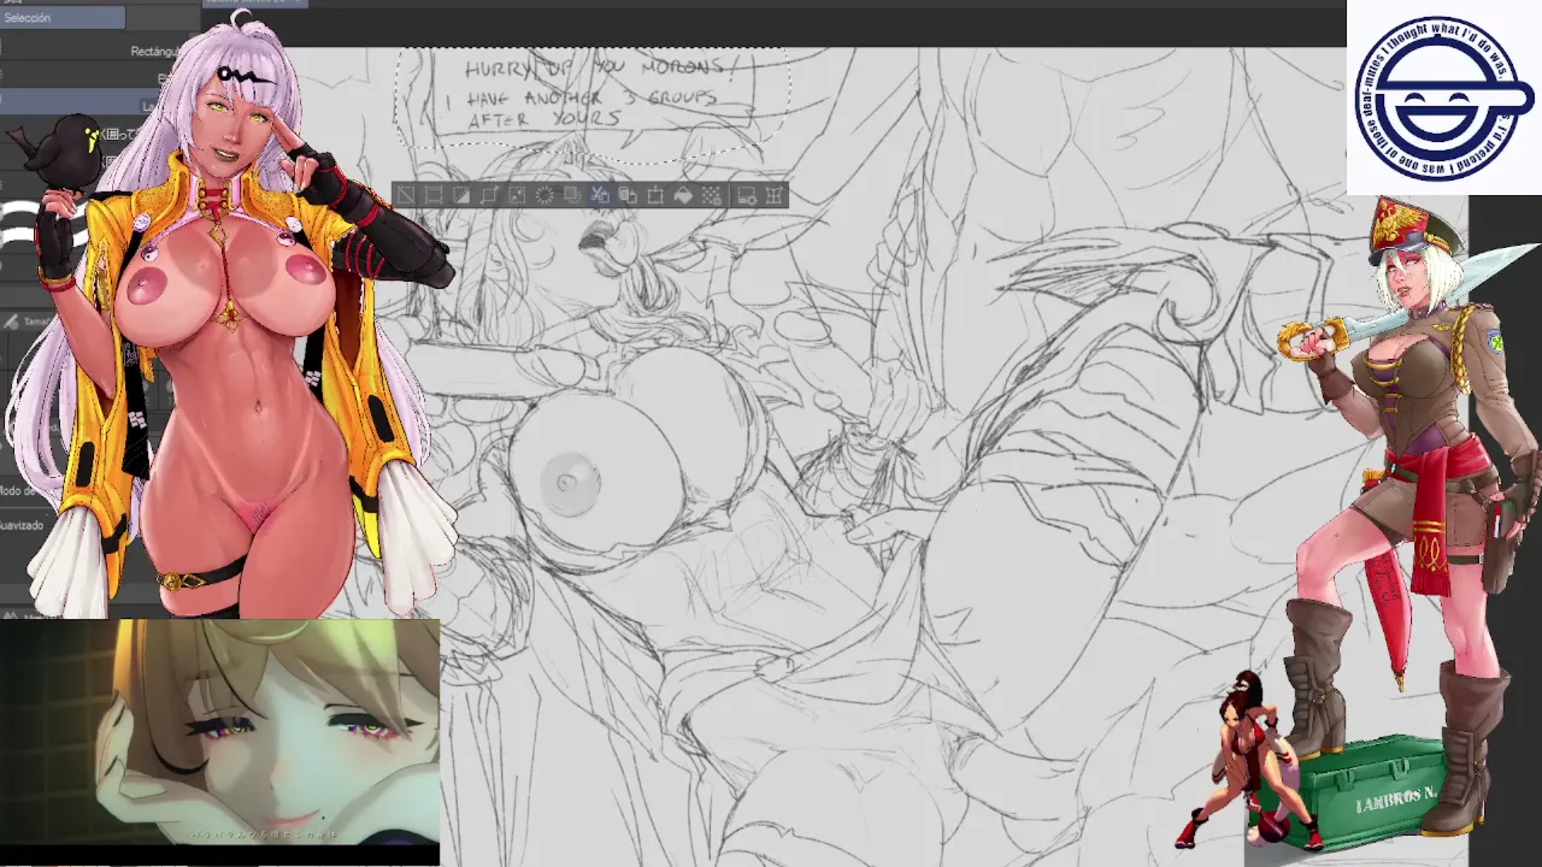This screenshot has width=1542, height=867.
Task: Click the Suavizado property label
Action: (x=22, y=525)
